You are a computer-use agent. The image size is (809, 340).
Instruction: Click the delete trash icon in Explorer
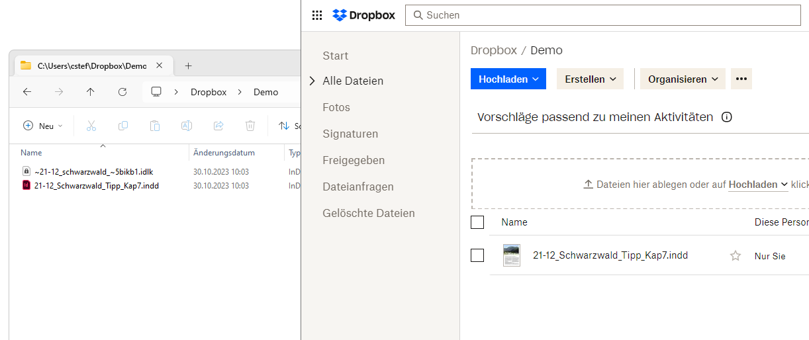click(250, 126)
